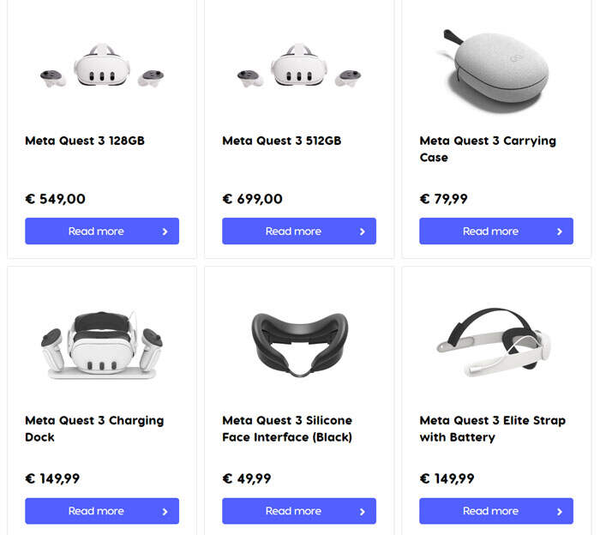Viewport: 600px width, 535px height.
Task: Read more about Meta Quest 3 128GB
Action: tap(96, 231)
